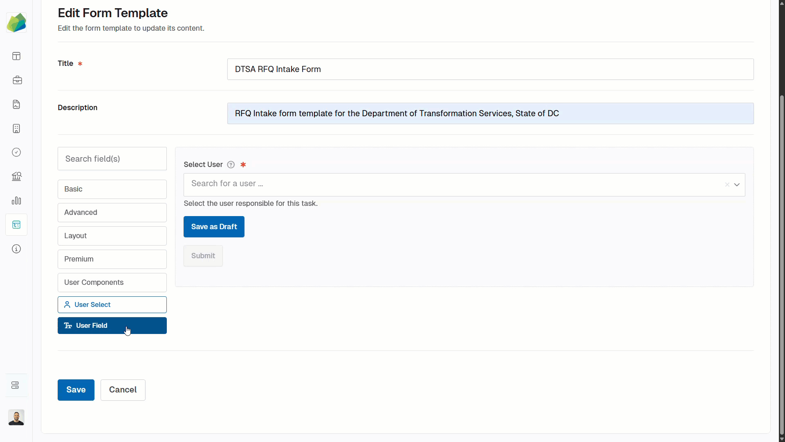The width and height of the screenshot is (785, 442).
Task: Click the help question mark beside Select User
Action: point(231,165)
